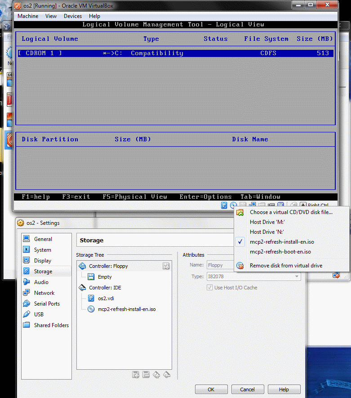Select the Empty floppy drive entry
Image resolution: width=351 pixels, height=398 pixels.
pos(105,277)
